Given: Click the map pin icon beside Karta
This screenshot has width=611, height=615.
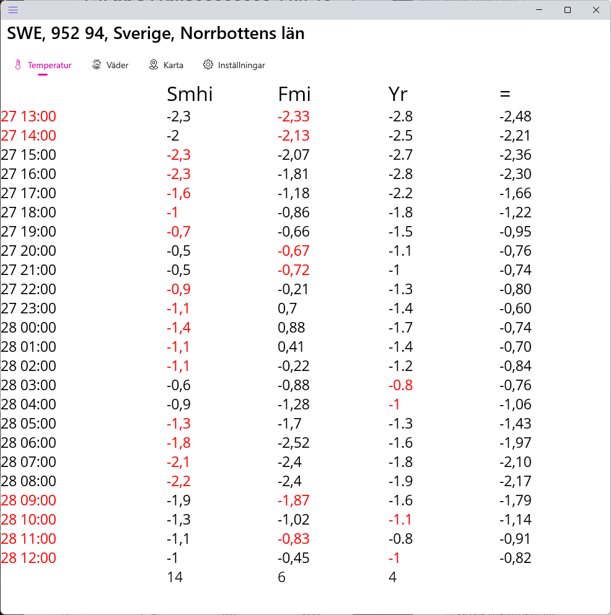Looking at the screenshot, I should 154,64.
